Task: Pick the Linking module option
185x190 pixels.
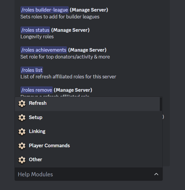Action: pos(37,131)
